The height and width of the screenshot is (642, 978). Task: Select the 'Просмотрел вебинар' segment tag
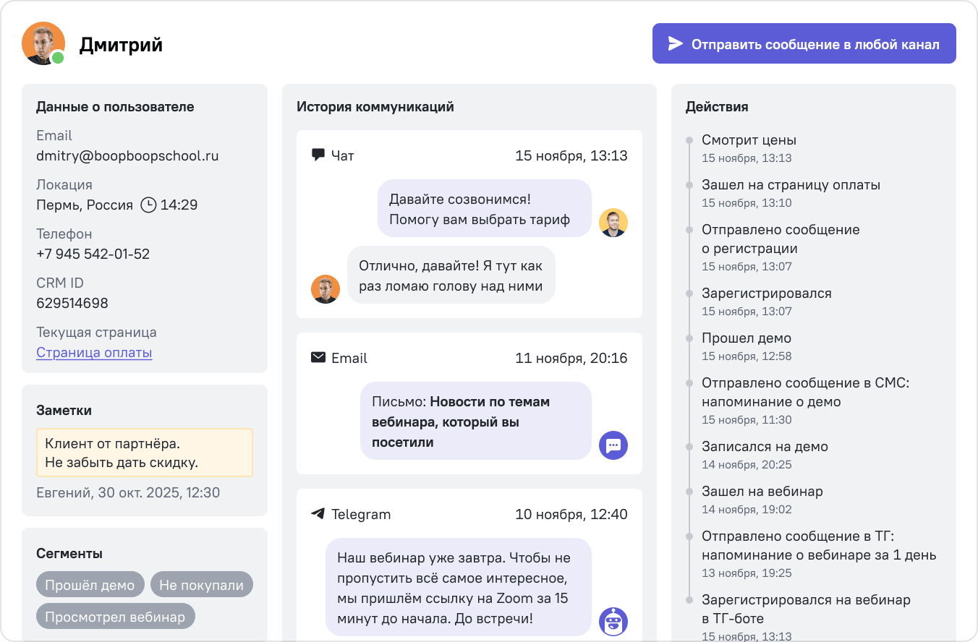point(116,617)
